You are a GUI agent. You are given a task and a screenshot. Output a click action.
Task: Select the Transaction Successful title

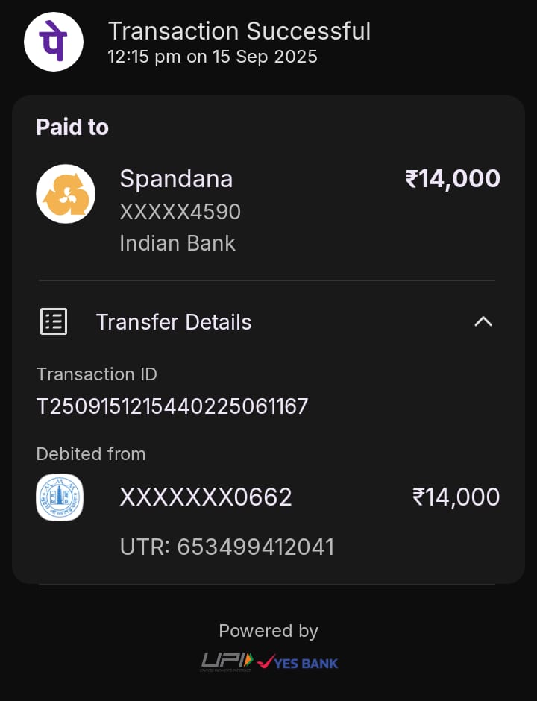(239, 31)
